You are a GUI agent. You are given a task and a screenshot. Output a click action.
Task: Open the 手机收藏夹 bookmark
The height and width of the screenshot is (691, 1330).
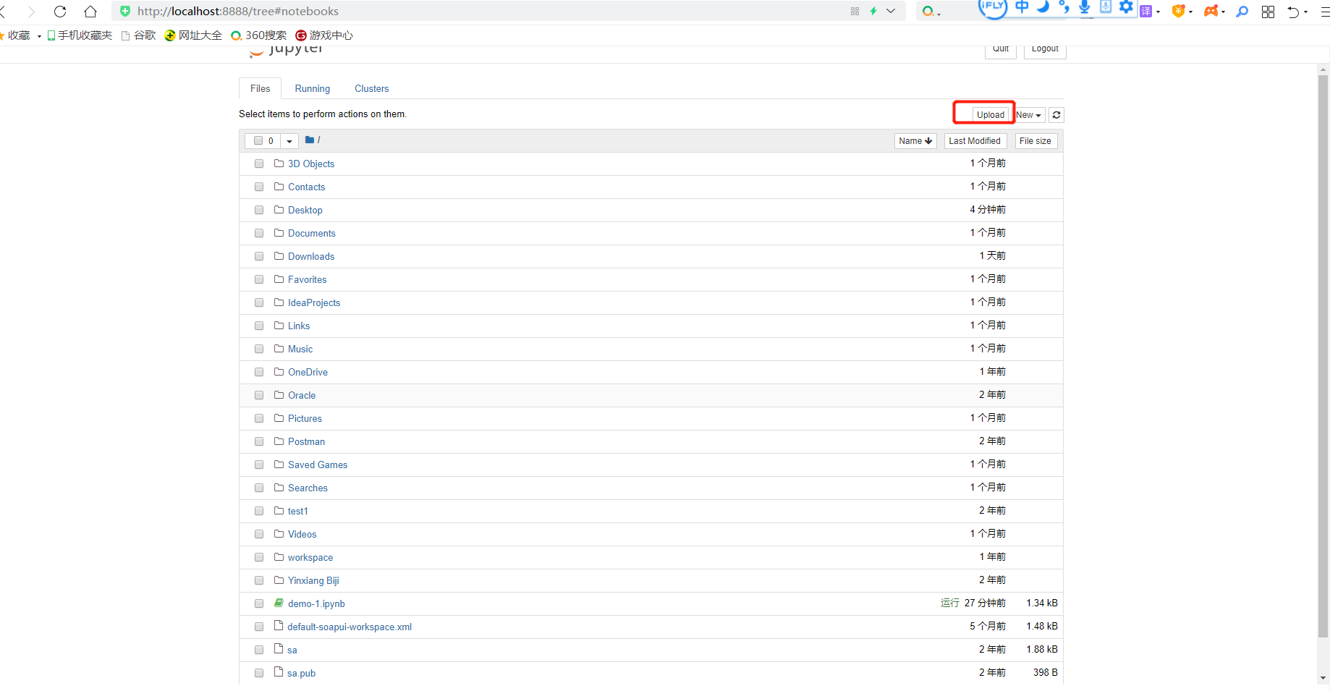(x=80, y=35)
